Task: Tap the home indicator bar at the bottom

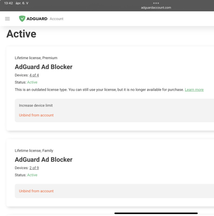Action: 156,213
